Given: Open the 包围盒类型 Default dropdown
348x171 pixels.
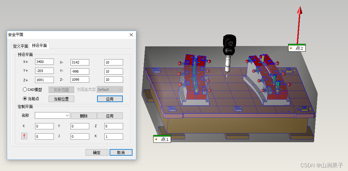Looking at the screenshot, I should pos(110,90).
